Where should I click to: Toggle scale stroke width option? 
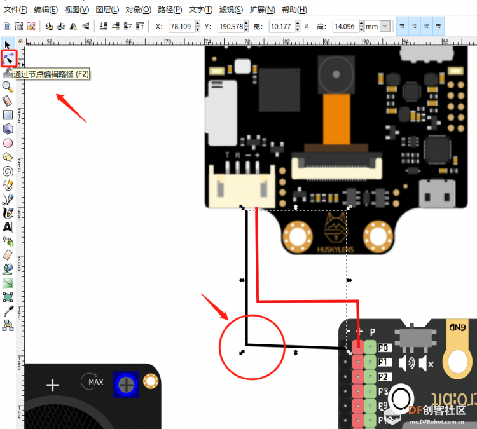tap(402, 26)
